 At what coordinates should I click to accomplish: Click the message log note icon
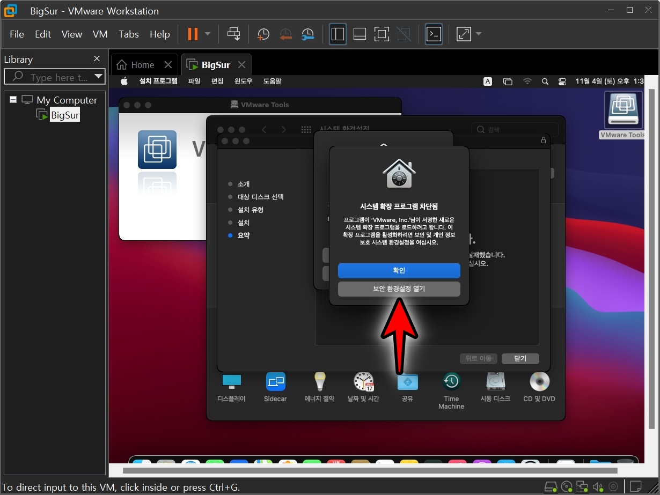pos(635,487)
